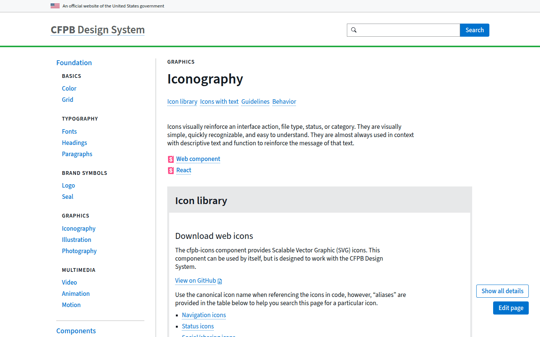This screenshot has width=540, height=337.
Task: Go to the Seal page
Action: tap(67, 197)
